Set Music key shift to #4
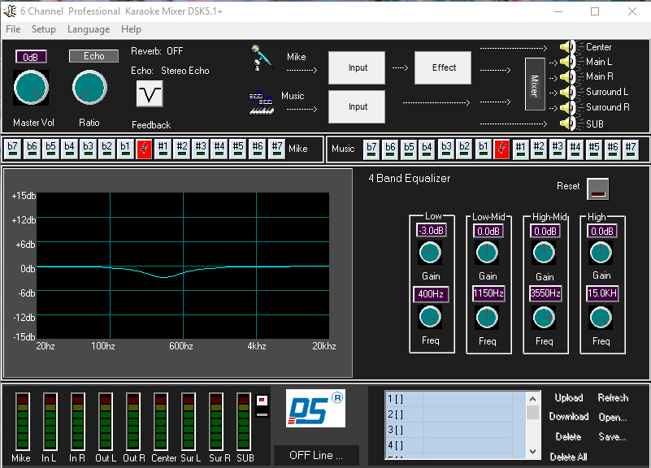The image size is (651, 468). coord(575,149)
